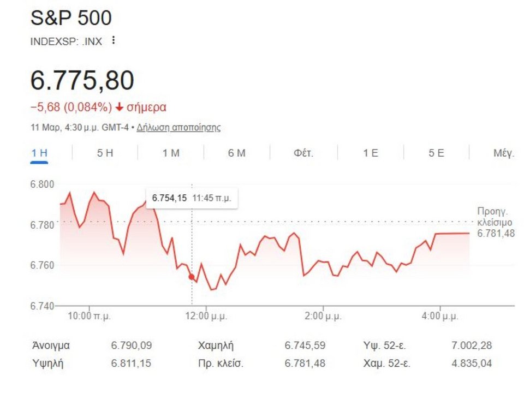Click the Άνοιγμα value 6.790,09
This screenshot has height=393, width=524.
point(132,346)
